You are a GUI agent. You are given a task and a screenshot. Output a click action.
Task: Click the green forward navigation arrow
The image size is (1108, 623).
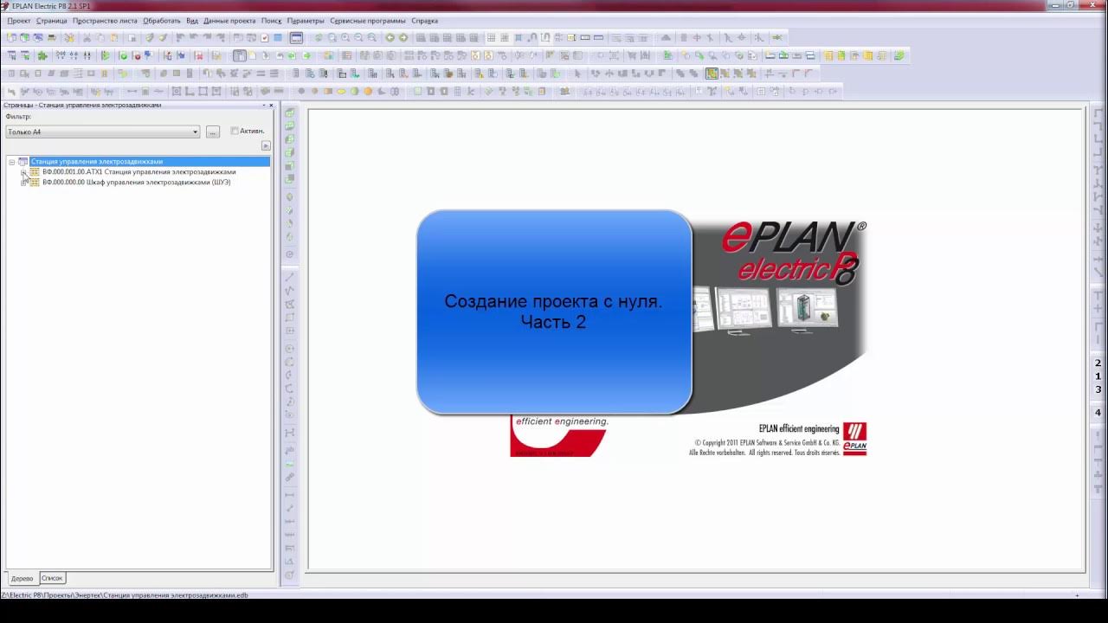pos(403,38)
